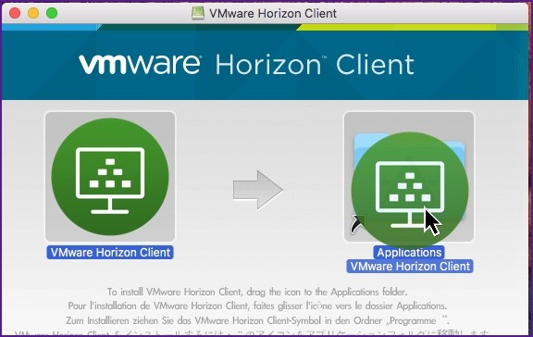
Task: Close the installer window with the red button
Action: click(x=15, y=13)
